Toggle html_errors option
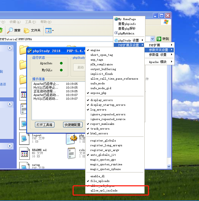 [x=115, y=134]
